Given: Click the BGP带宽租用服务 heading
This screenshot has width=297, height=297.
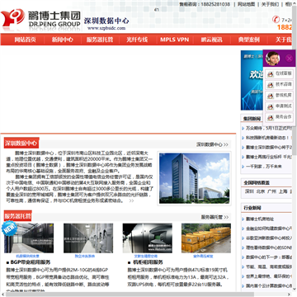Looking at the screenshot, I should click(31, 262).
